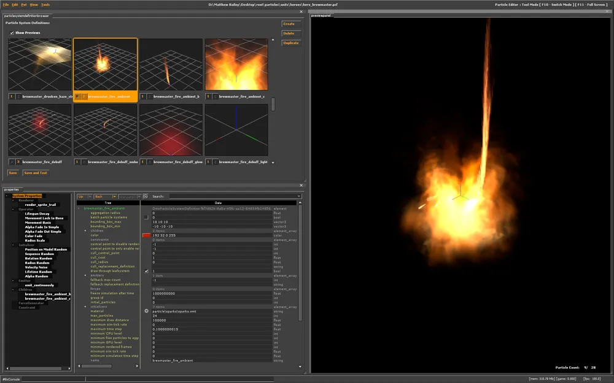
Task: Click the material browse icon next to sparks.vmt
Action: pos(146,311)
